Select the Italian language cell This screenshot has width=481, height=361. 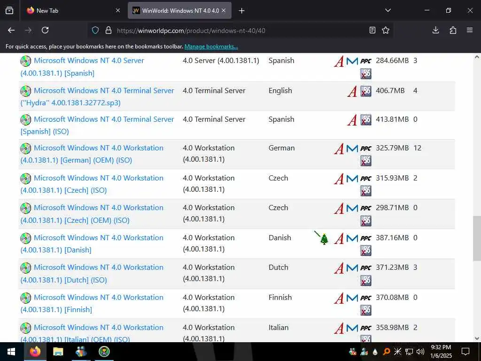pyautogui.click(x=279, y=328)
